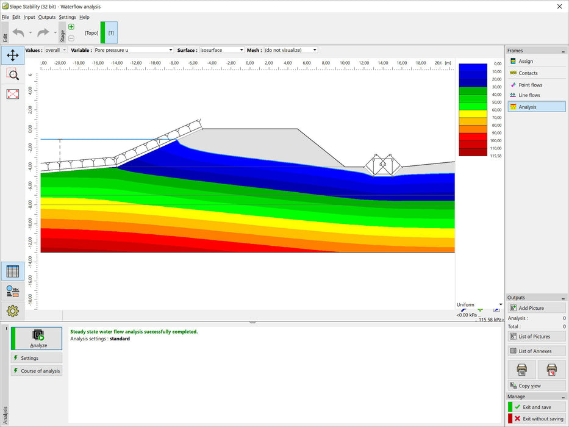Open the settings gear in left sidebar
This screenshot has width=569, height=427.
pyautogui.click(x=13, y=311)
